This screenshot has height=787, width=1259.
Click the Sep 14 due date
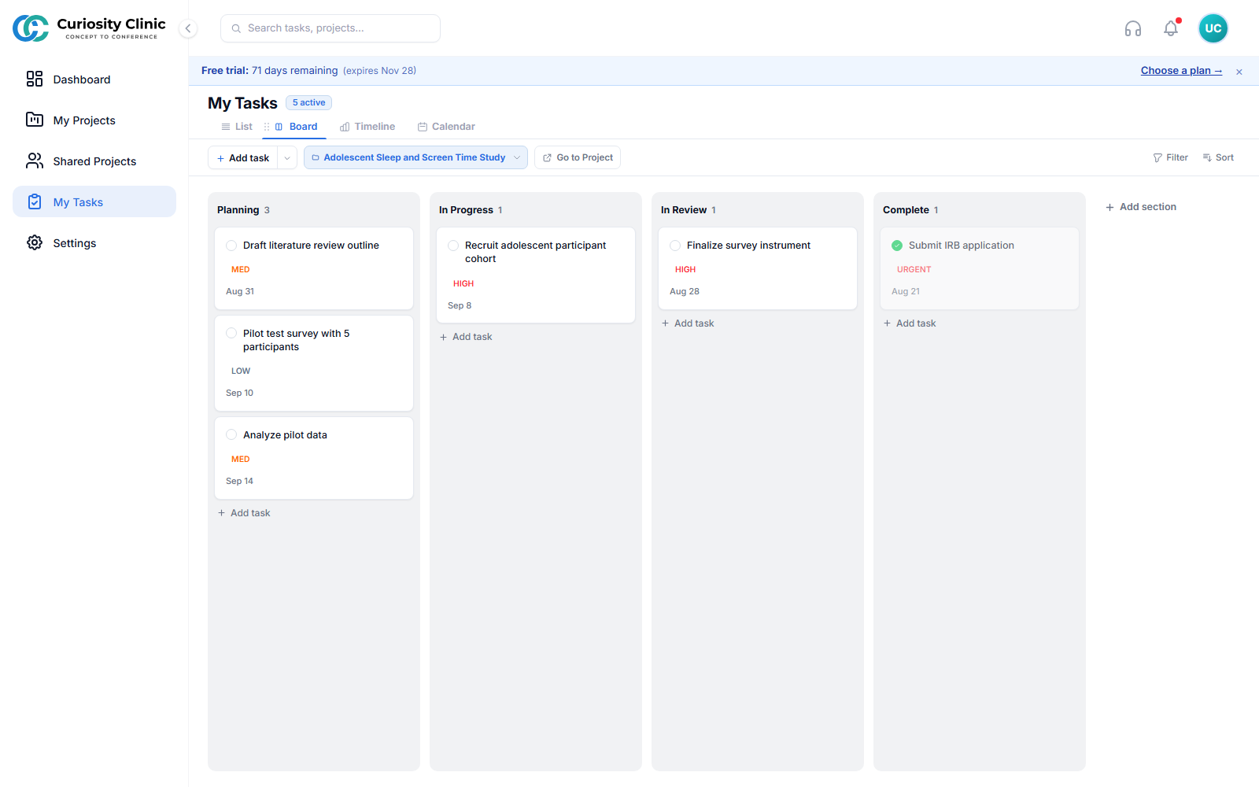point(239,481)
